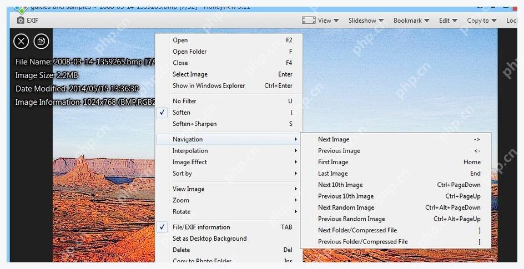Close the file info overlay with X icon

pos(21,42)
